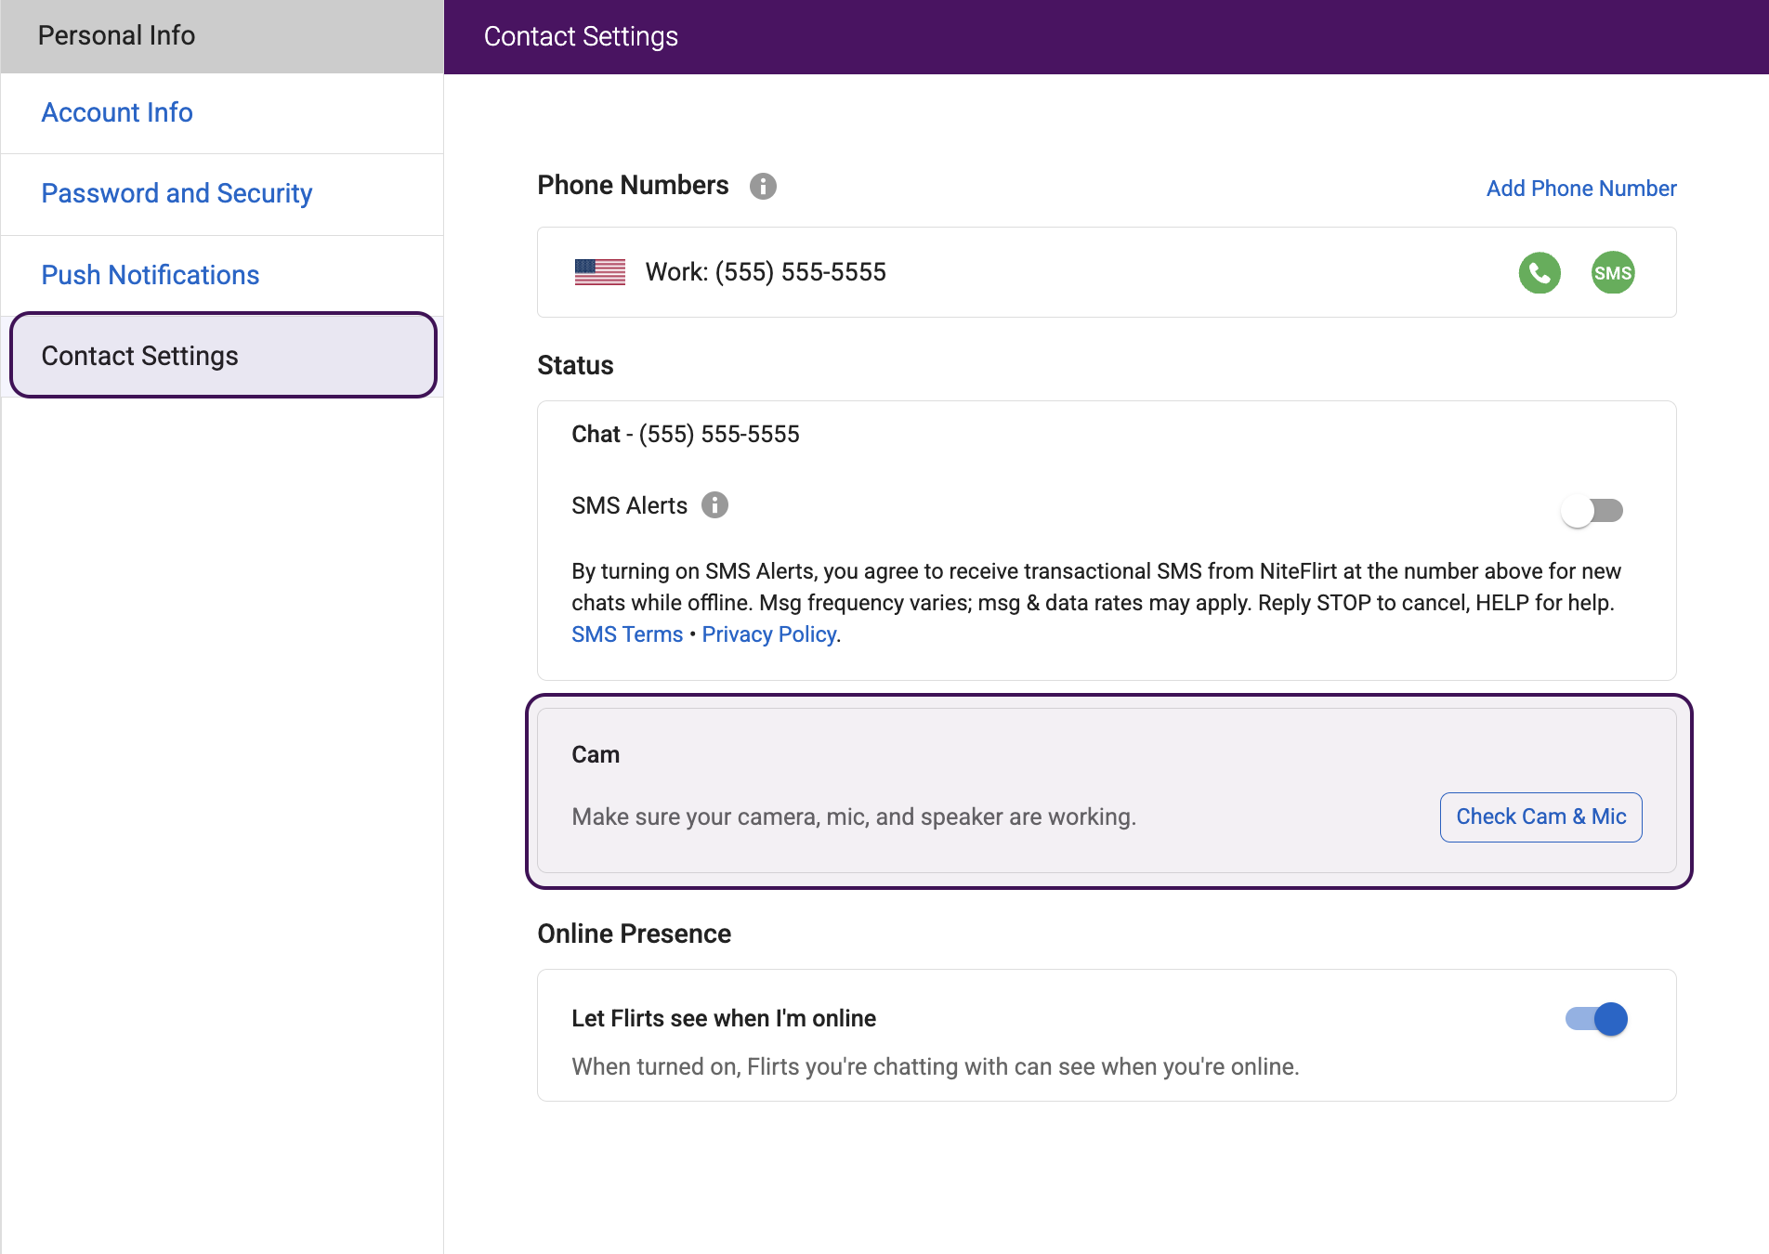Click the Work: (555) 555-5555 number
Viewport: 1769px width, 1254px height.
point(766,272)
